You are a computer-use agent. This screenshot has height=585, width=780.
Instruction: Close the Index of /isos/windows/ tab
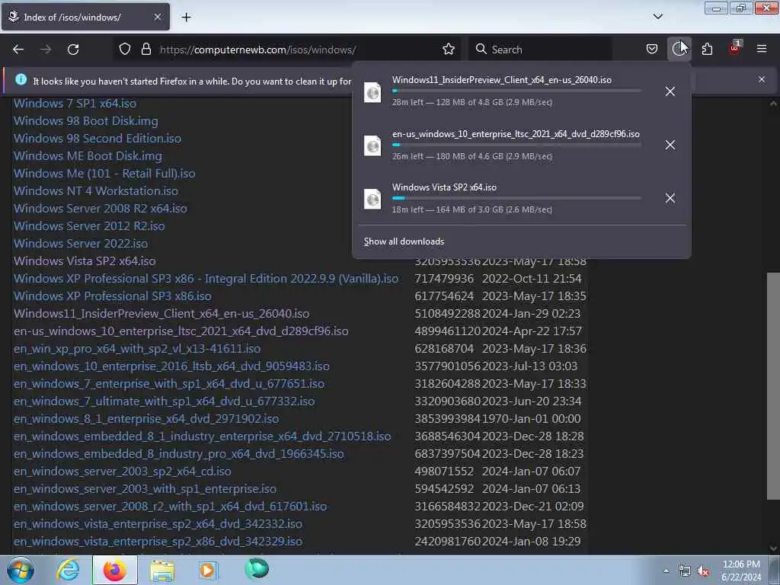(x=157, y=17)
